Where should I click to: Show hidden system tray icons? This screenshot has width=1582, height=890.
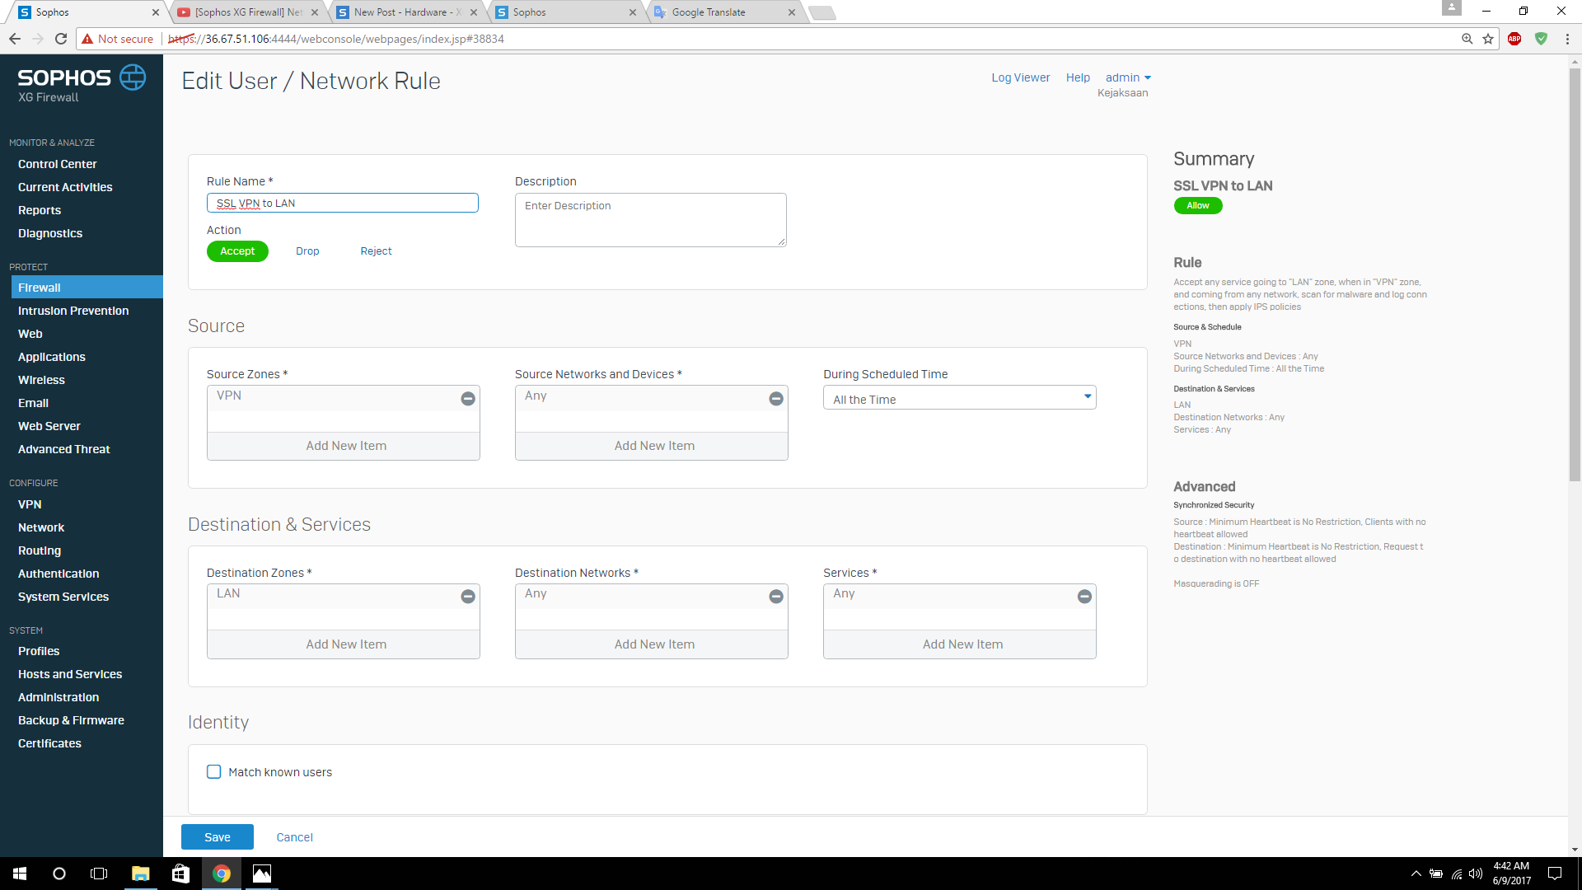coord(1416,874)
